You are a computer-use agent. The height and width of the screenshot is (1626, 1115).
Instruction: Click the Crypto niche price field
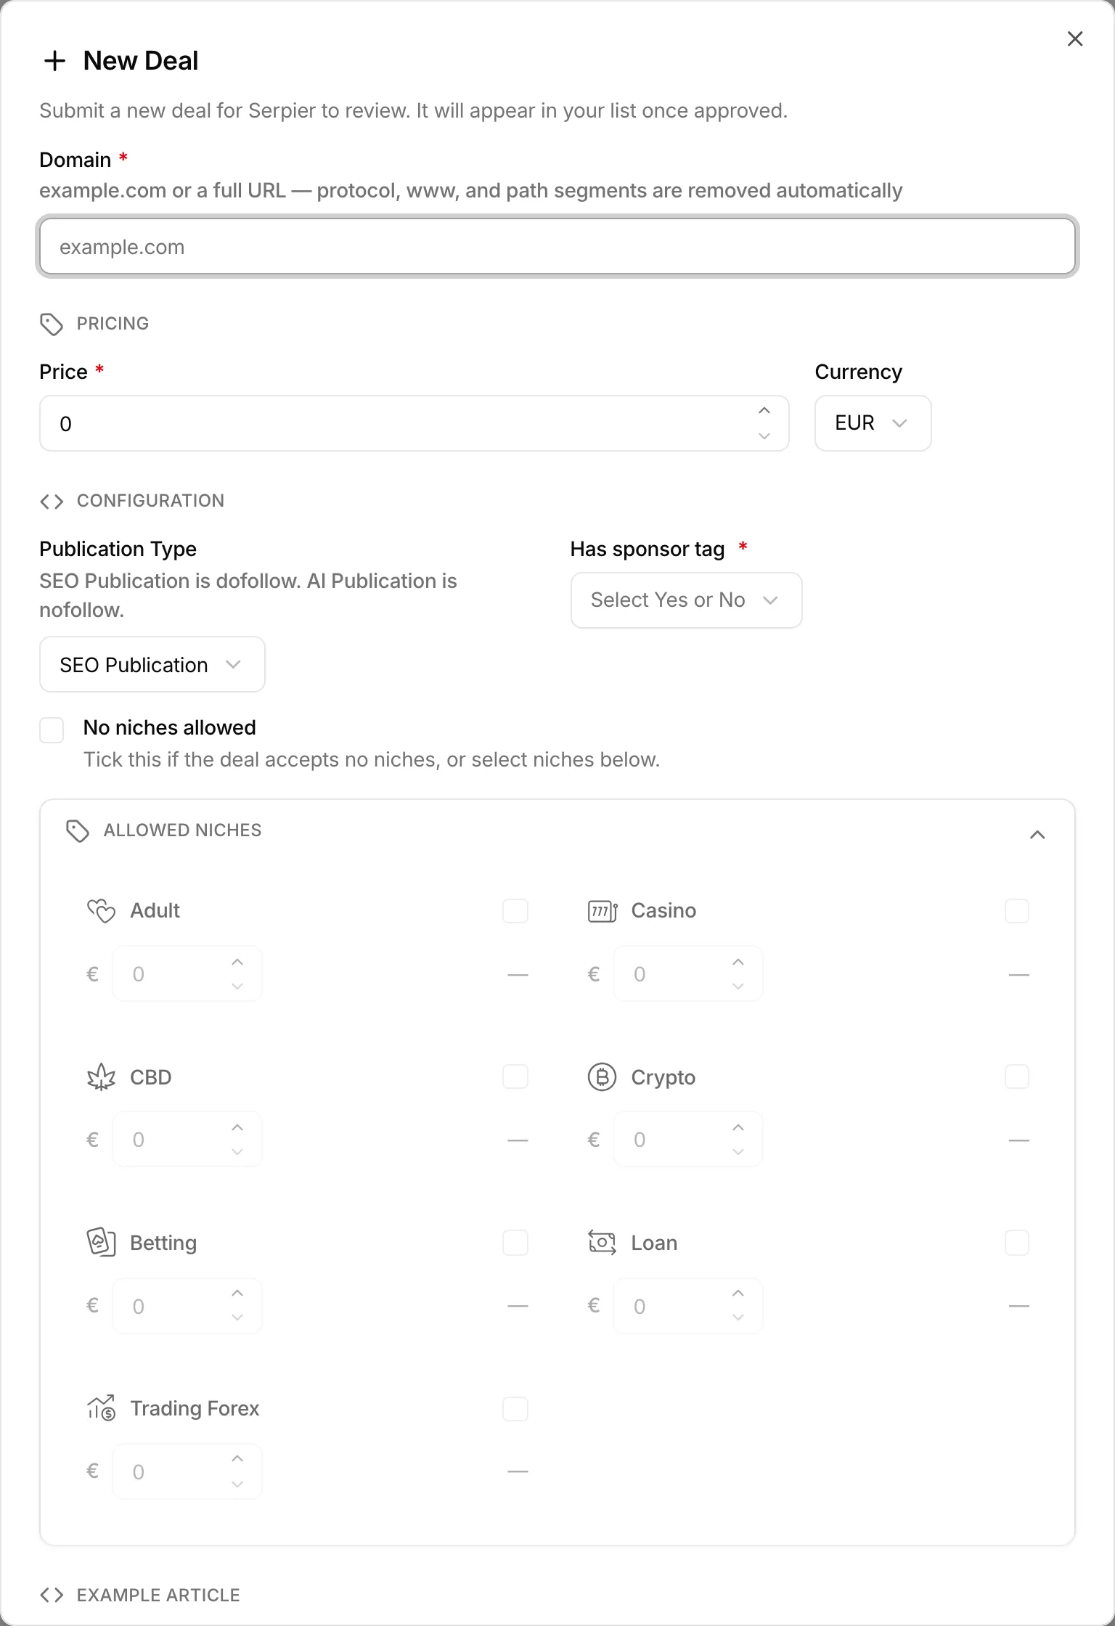tap(688, 1140)
